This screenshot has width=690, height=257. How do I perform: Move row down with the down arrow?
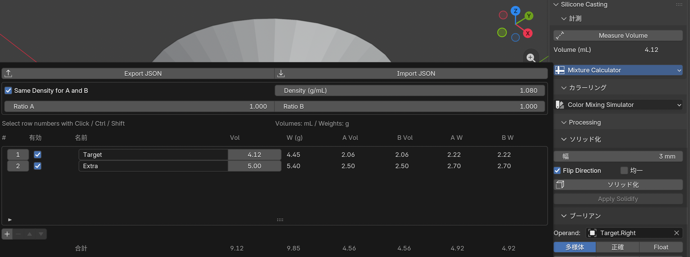pos(41,234)
